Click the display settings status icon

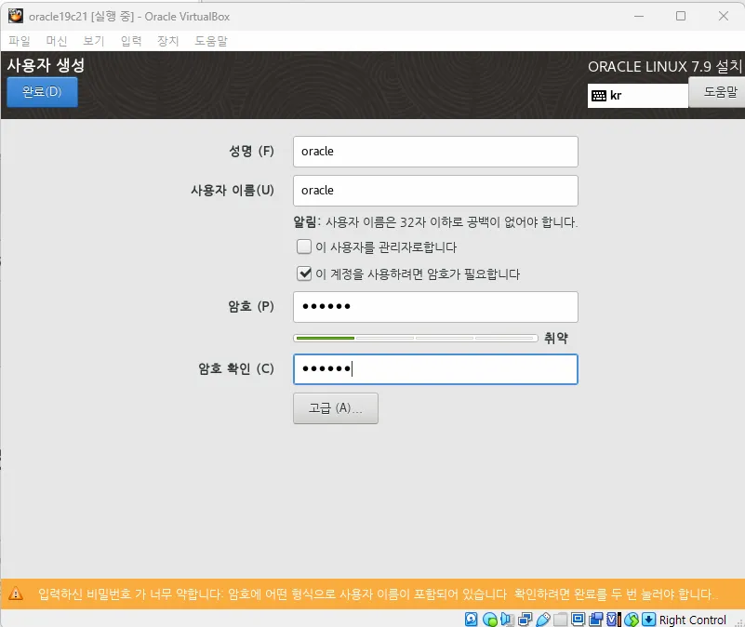[x=578, y=619]
